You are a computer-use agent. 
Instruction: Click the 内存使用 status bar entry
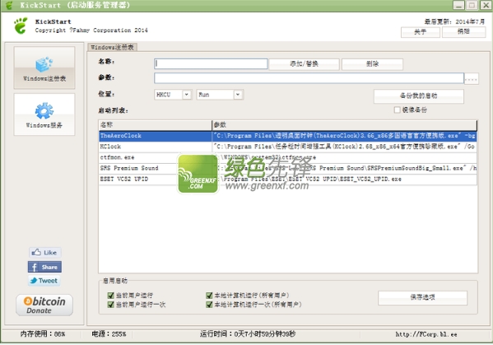tap(43, 334)
